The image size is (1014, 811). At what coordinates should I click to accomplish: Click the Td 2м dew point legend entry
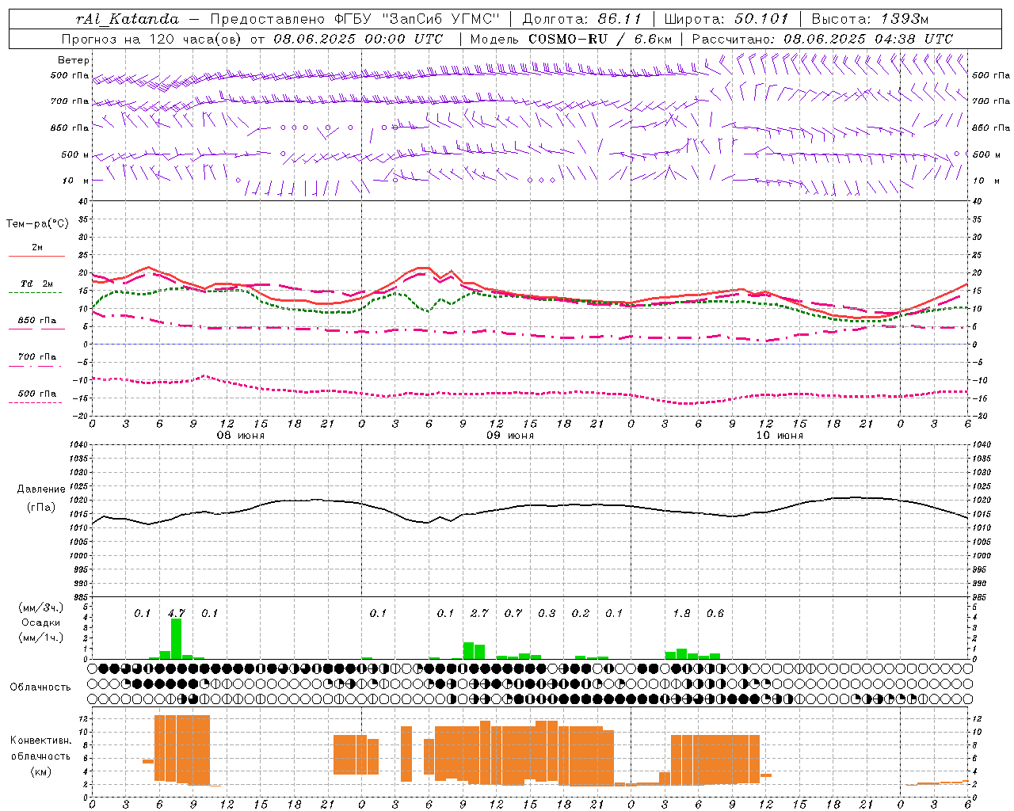pyautogui.click(x=37, y=284)
